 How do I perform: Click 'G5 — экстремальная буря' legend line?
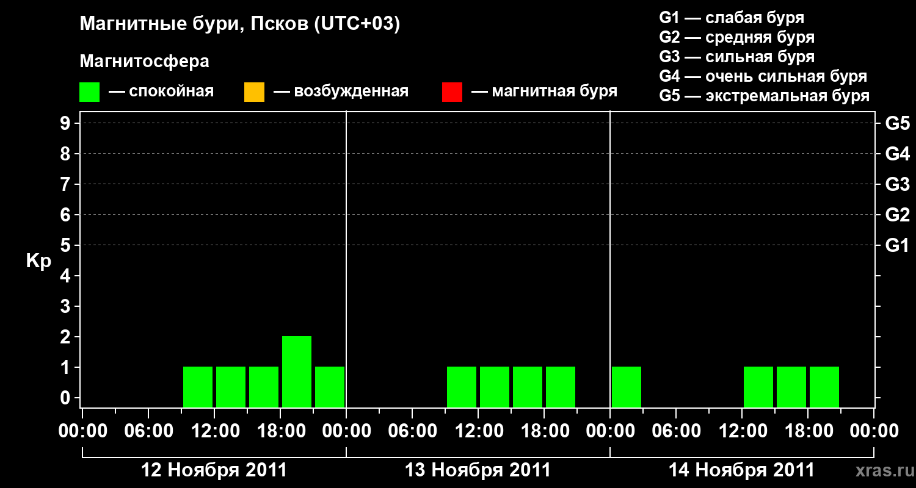(x=765, y=96)
